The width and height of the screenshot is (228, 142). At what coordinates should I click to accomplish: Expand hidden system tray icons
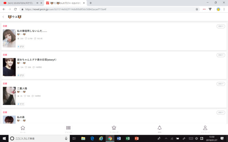click(166, 138)
